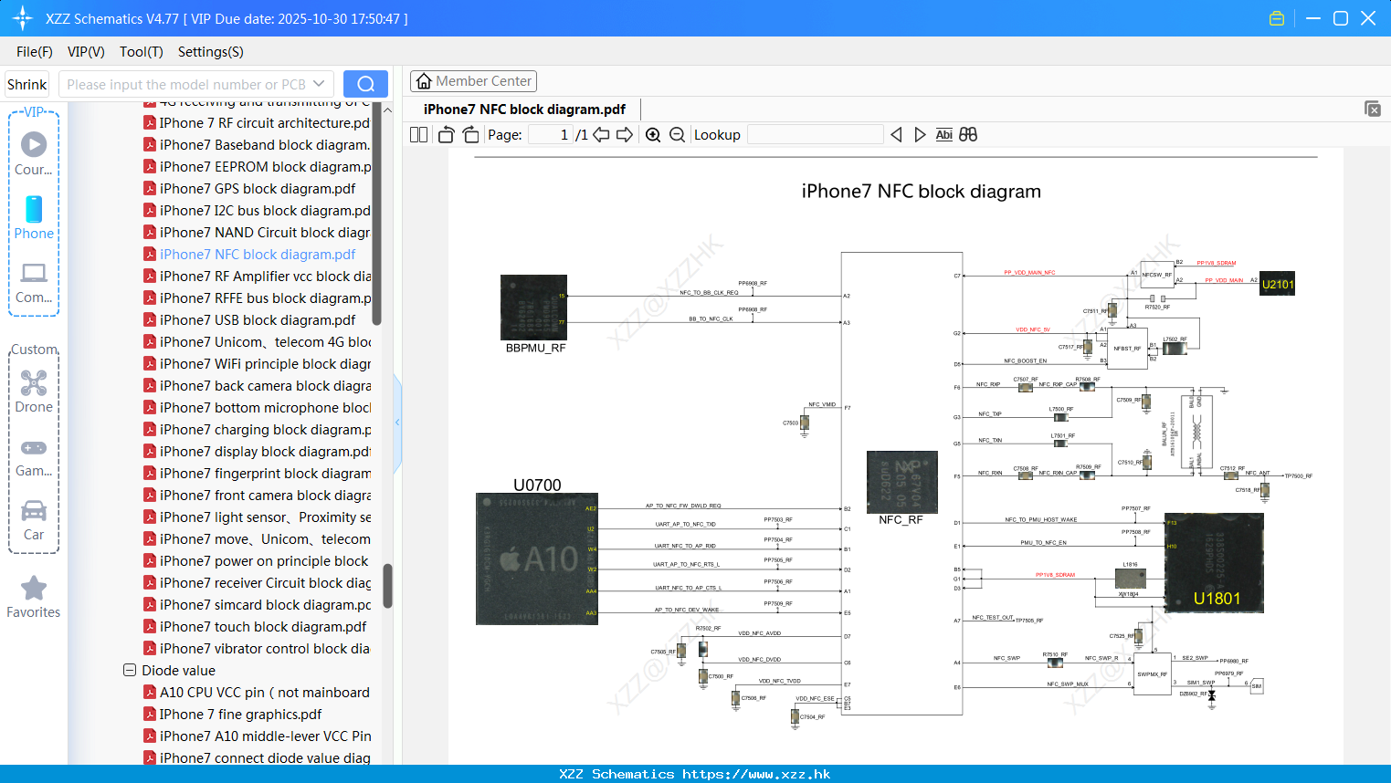The image size is (1391, 783).
Task: Open iPhone7 display block diagram.pdf
Action: [257, 452]
